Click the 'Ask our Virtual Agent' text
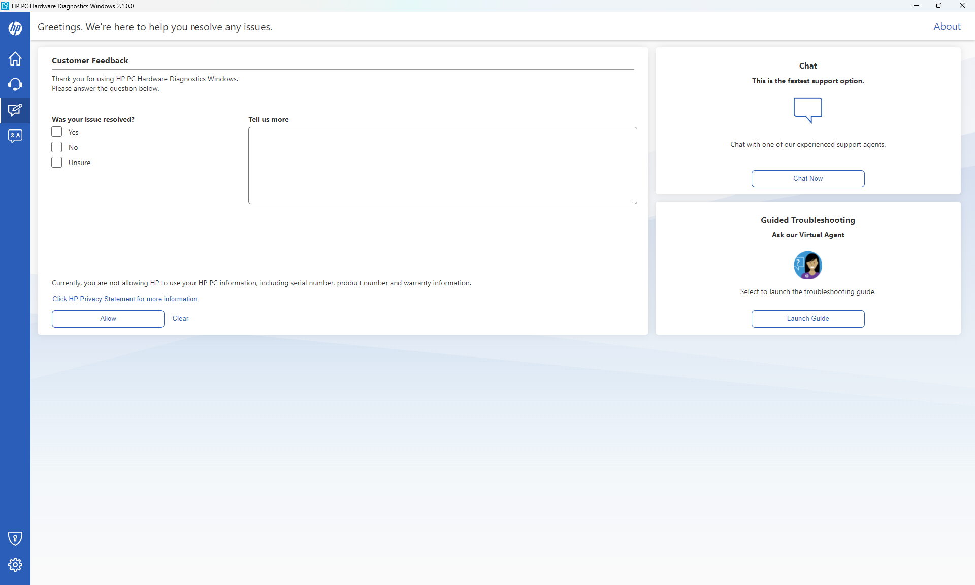 click(808, 235)
